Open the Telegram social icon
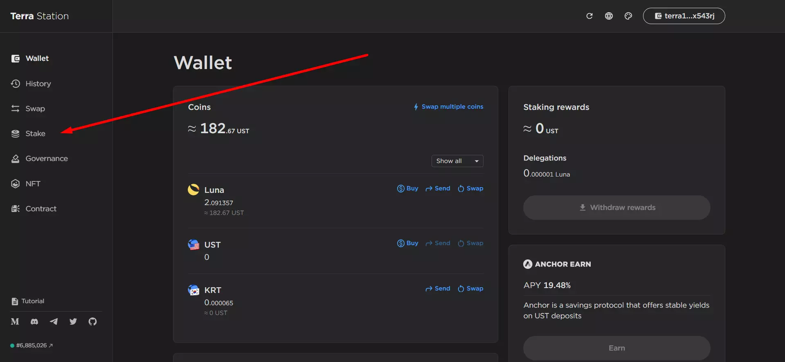 (x=54, y=322)
